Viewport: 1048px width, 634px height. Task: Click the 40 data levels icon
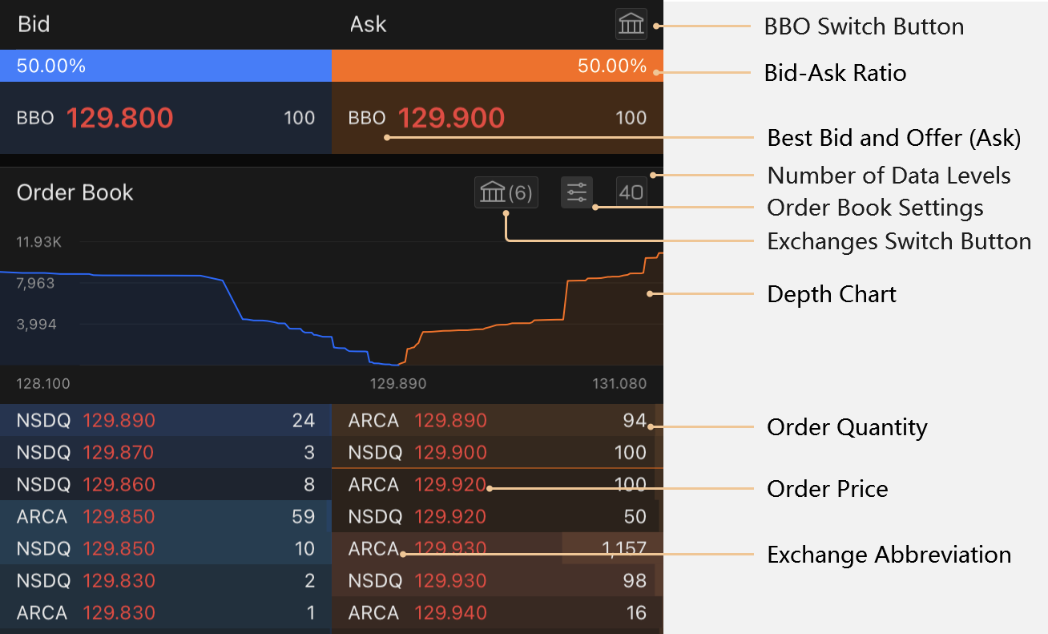coord(631,192)
